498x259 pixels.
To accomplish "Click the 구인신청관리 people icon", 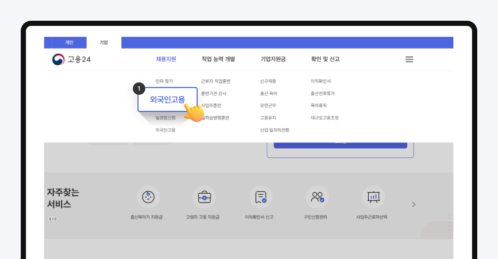I will pos(317,197).
